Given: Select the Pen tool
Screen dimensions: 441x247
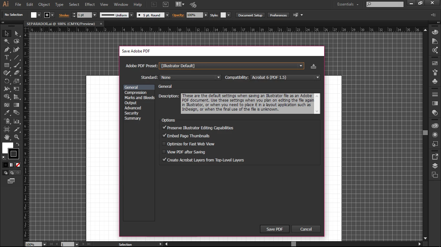Looking at the screenshot, I should [6, 50].
